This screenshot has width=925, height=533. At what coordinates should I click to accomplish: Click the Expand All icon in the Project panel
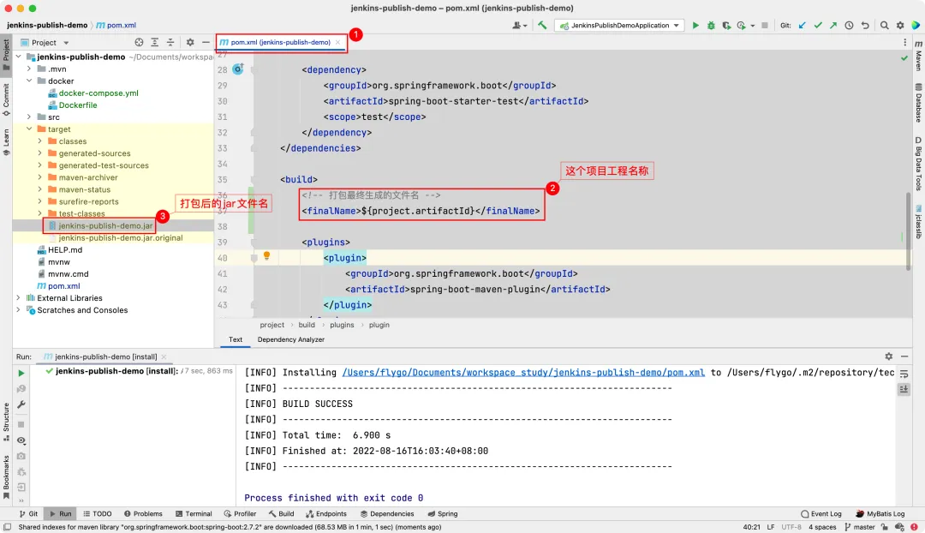154,43
